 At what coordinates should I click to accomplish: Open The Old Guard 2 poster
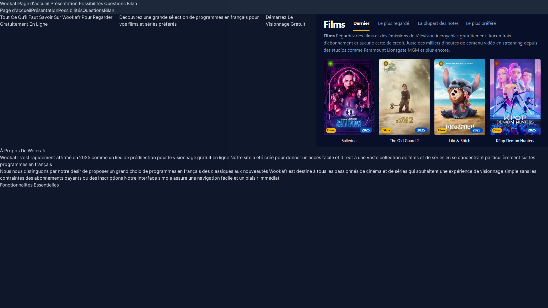(x=404, y=97)
